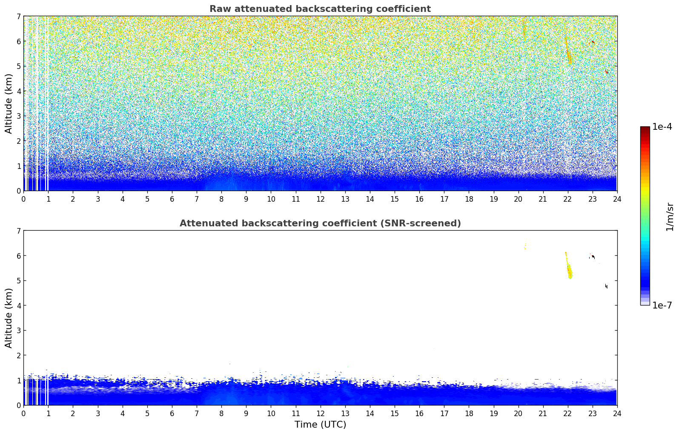The width and height of the screenshot is (679, 434).
Task: Click the "12" hour tick label under the upper plot
Action: tap(320, 199)
